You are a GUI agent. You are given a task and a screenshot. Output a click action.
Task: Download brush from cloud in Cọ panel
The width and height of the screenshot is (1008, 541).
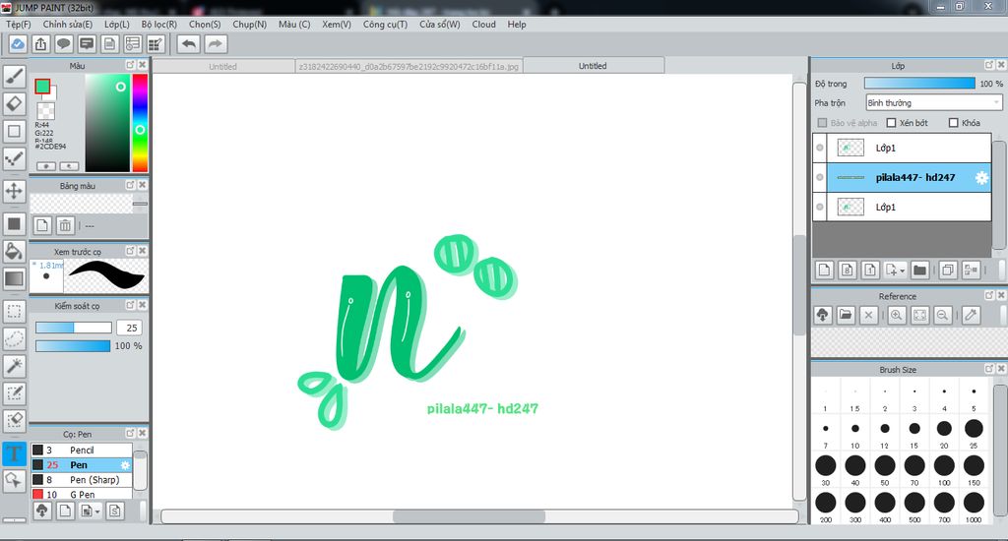point(41,511)
